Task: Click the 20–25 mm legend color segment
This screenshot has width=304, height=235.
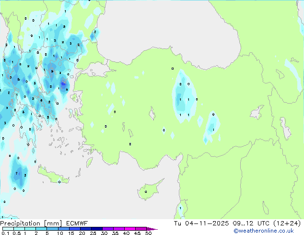Action: click(86, 229)
